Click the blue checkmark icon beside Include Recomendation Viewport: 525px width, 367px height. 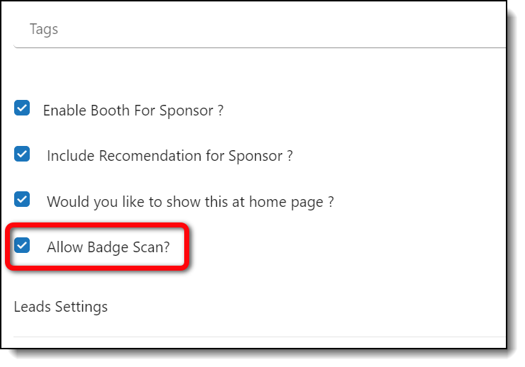[x=22, y=154]
